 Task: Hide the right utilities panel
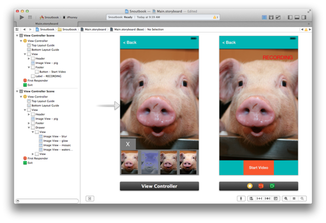(304, 17)
